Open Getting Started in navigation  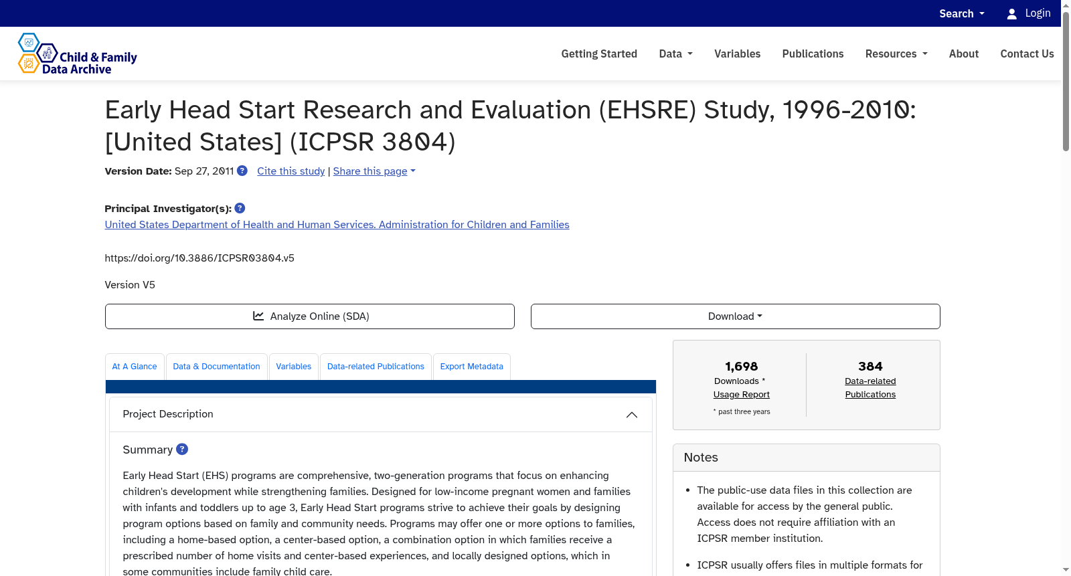pos(599,54)
